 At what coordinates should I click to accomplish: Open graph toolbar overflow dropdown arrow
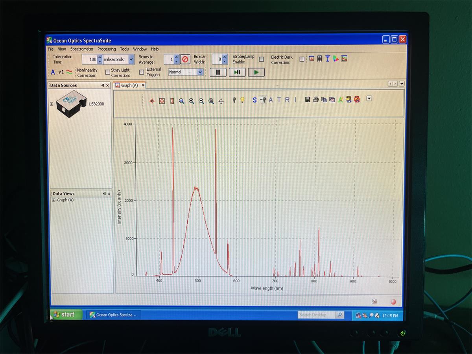point(369,98)
